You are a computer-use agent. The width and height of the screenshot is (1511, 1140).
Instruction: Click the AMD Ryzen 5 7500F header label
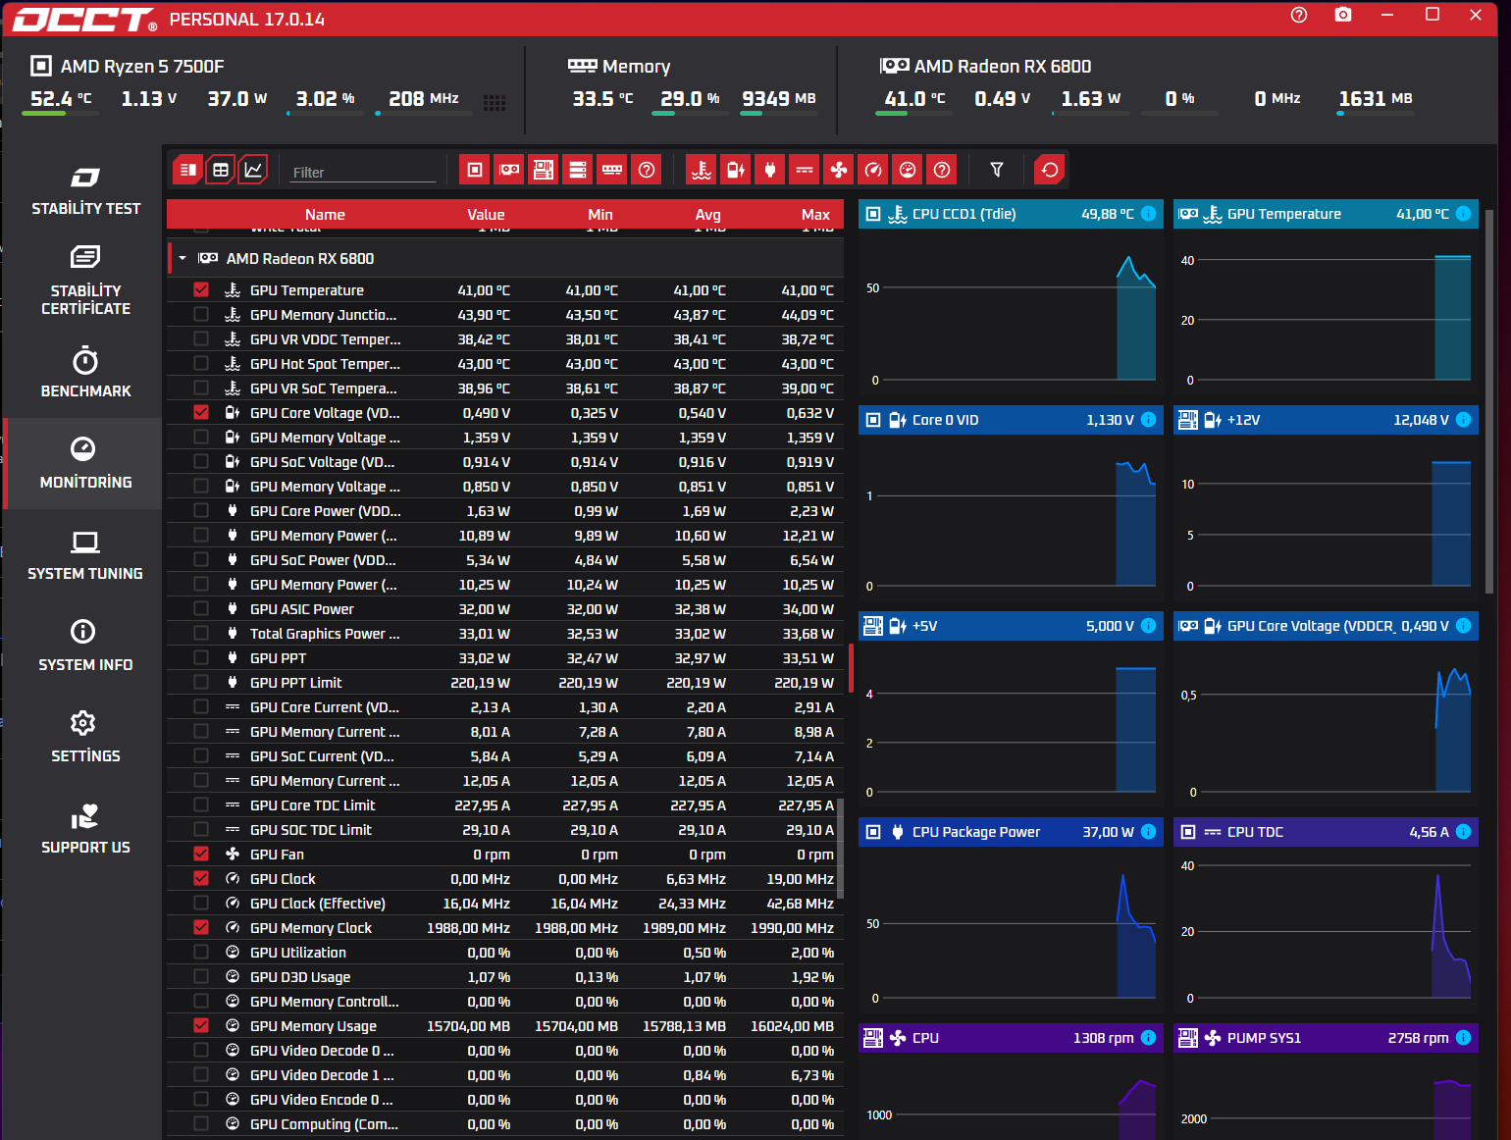[142, 66]
